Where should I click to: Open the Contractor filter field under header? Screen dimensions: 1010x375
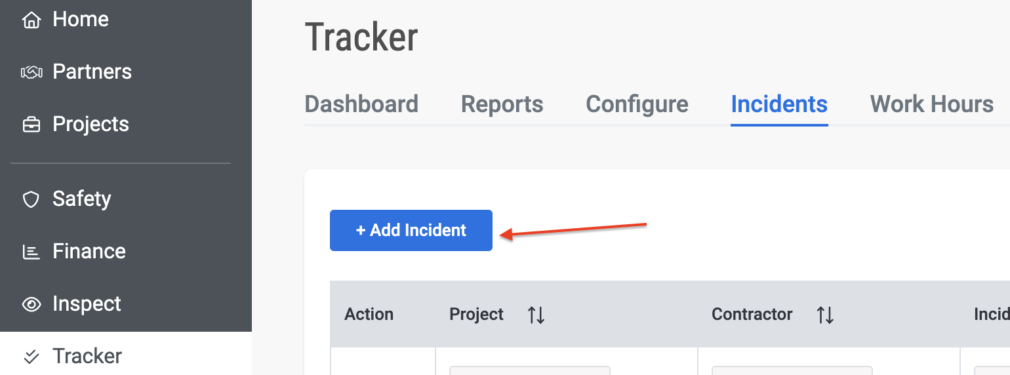[x=792, y=370]
